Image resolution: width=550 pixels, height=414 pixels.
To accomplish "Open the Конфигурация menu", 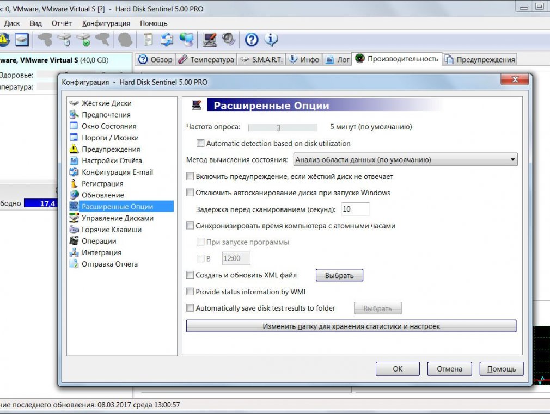I will (106, 23).
